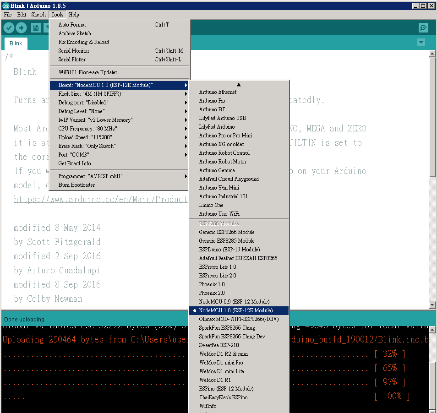Screen dimensions: 437x413
Task: Open the Help menu
Action: pos(74,15)
